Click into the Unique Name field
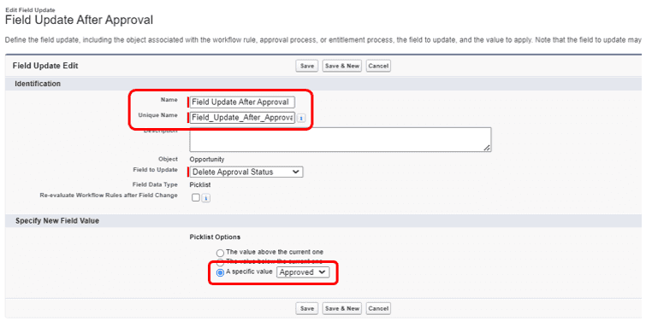Viewport: 646px width, 327px height. (242, 118)
